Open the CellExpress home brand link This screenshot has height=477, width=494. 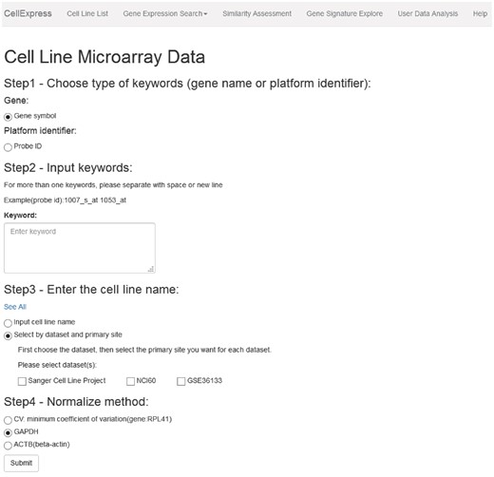28,13
